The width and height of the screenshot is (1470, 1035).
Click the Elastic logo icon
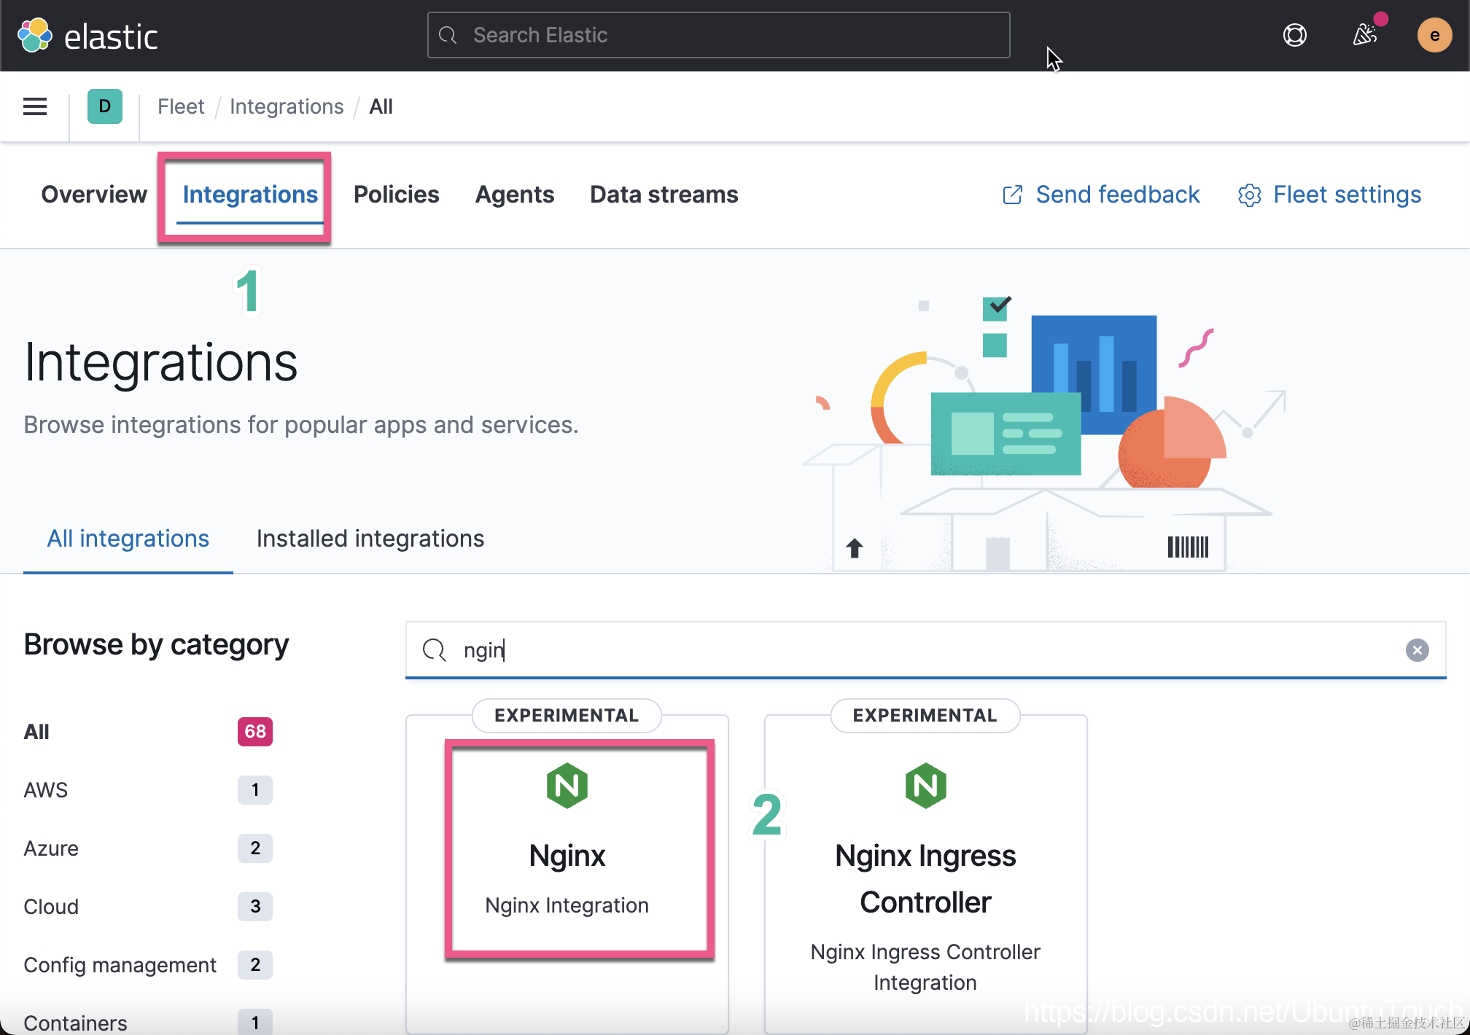click(34, 36)
